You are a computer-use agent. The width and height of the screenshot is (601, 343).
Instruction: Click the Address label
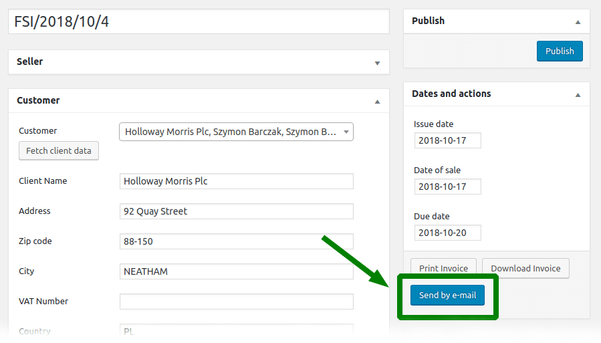(x=35, y=211)
